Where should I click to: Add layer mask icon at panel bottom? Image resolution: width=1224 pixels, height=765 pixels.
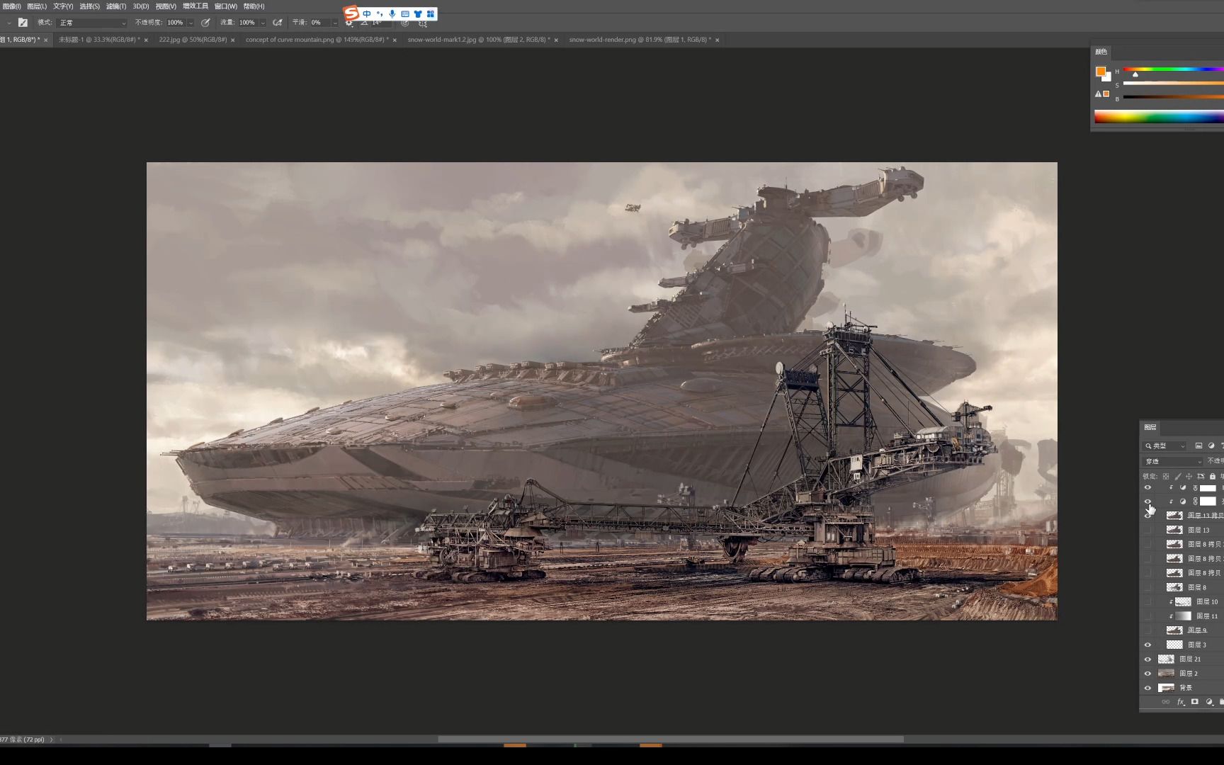pyautogui.click(x=1195, y=702)
